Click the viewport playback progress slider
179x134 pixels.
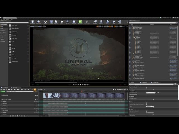[79, 83]
